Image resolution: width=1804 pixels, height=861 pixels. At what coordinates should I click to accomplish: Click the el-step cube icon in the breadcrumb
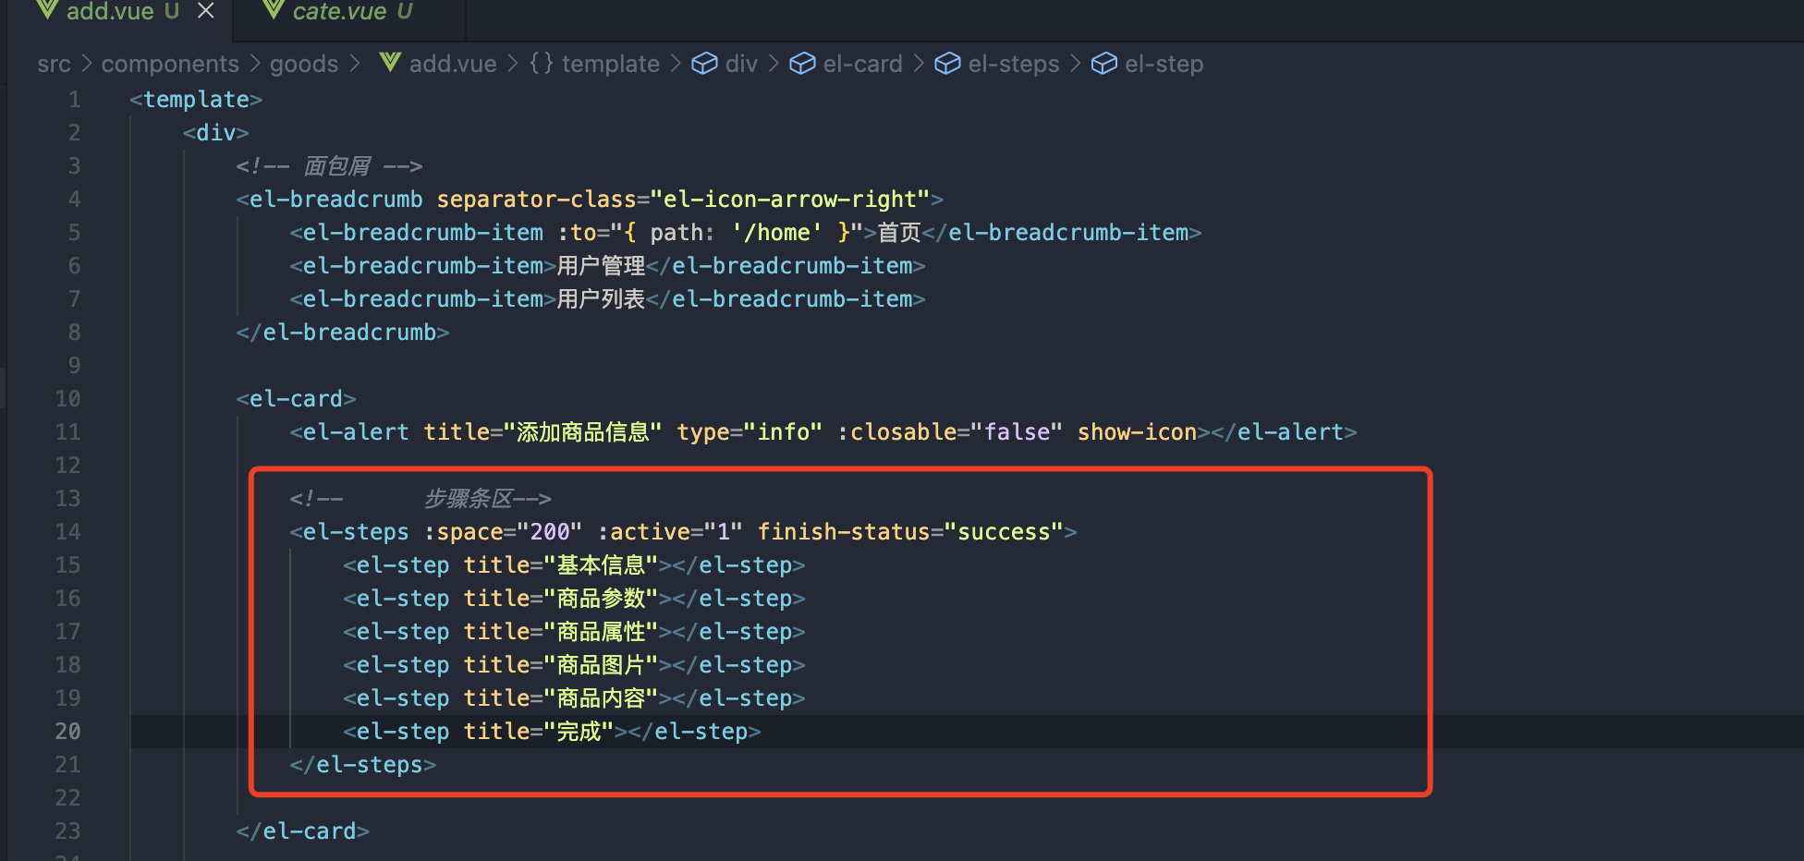pyautogui.click(x=1104, y=63)
